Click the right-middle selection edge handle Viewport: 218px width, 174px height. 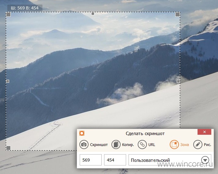(178, 81)
